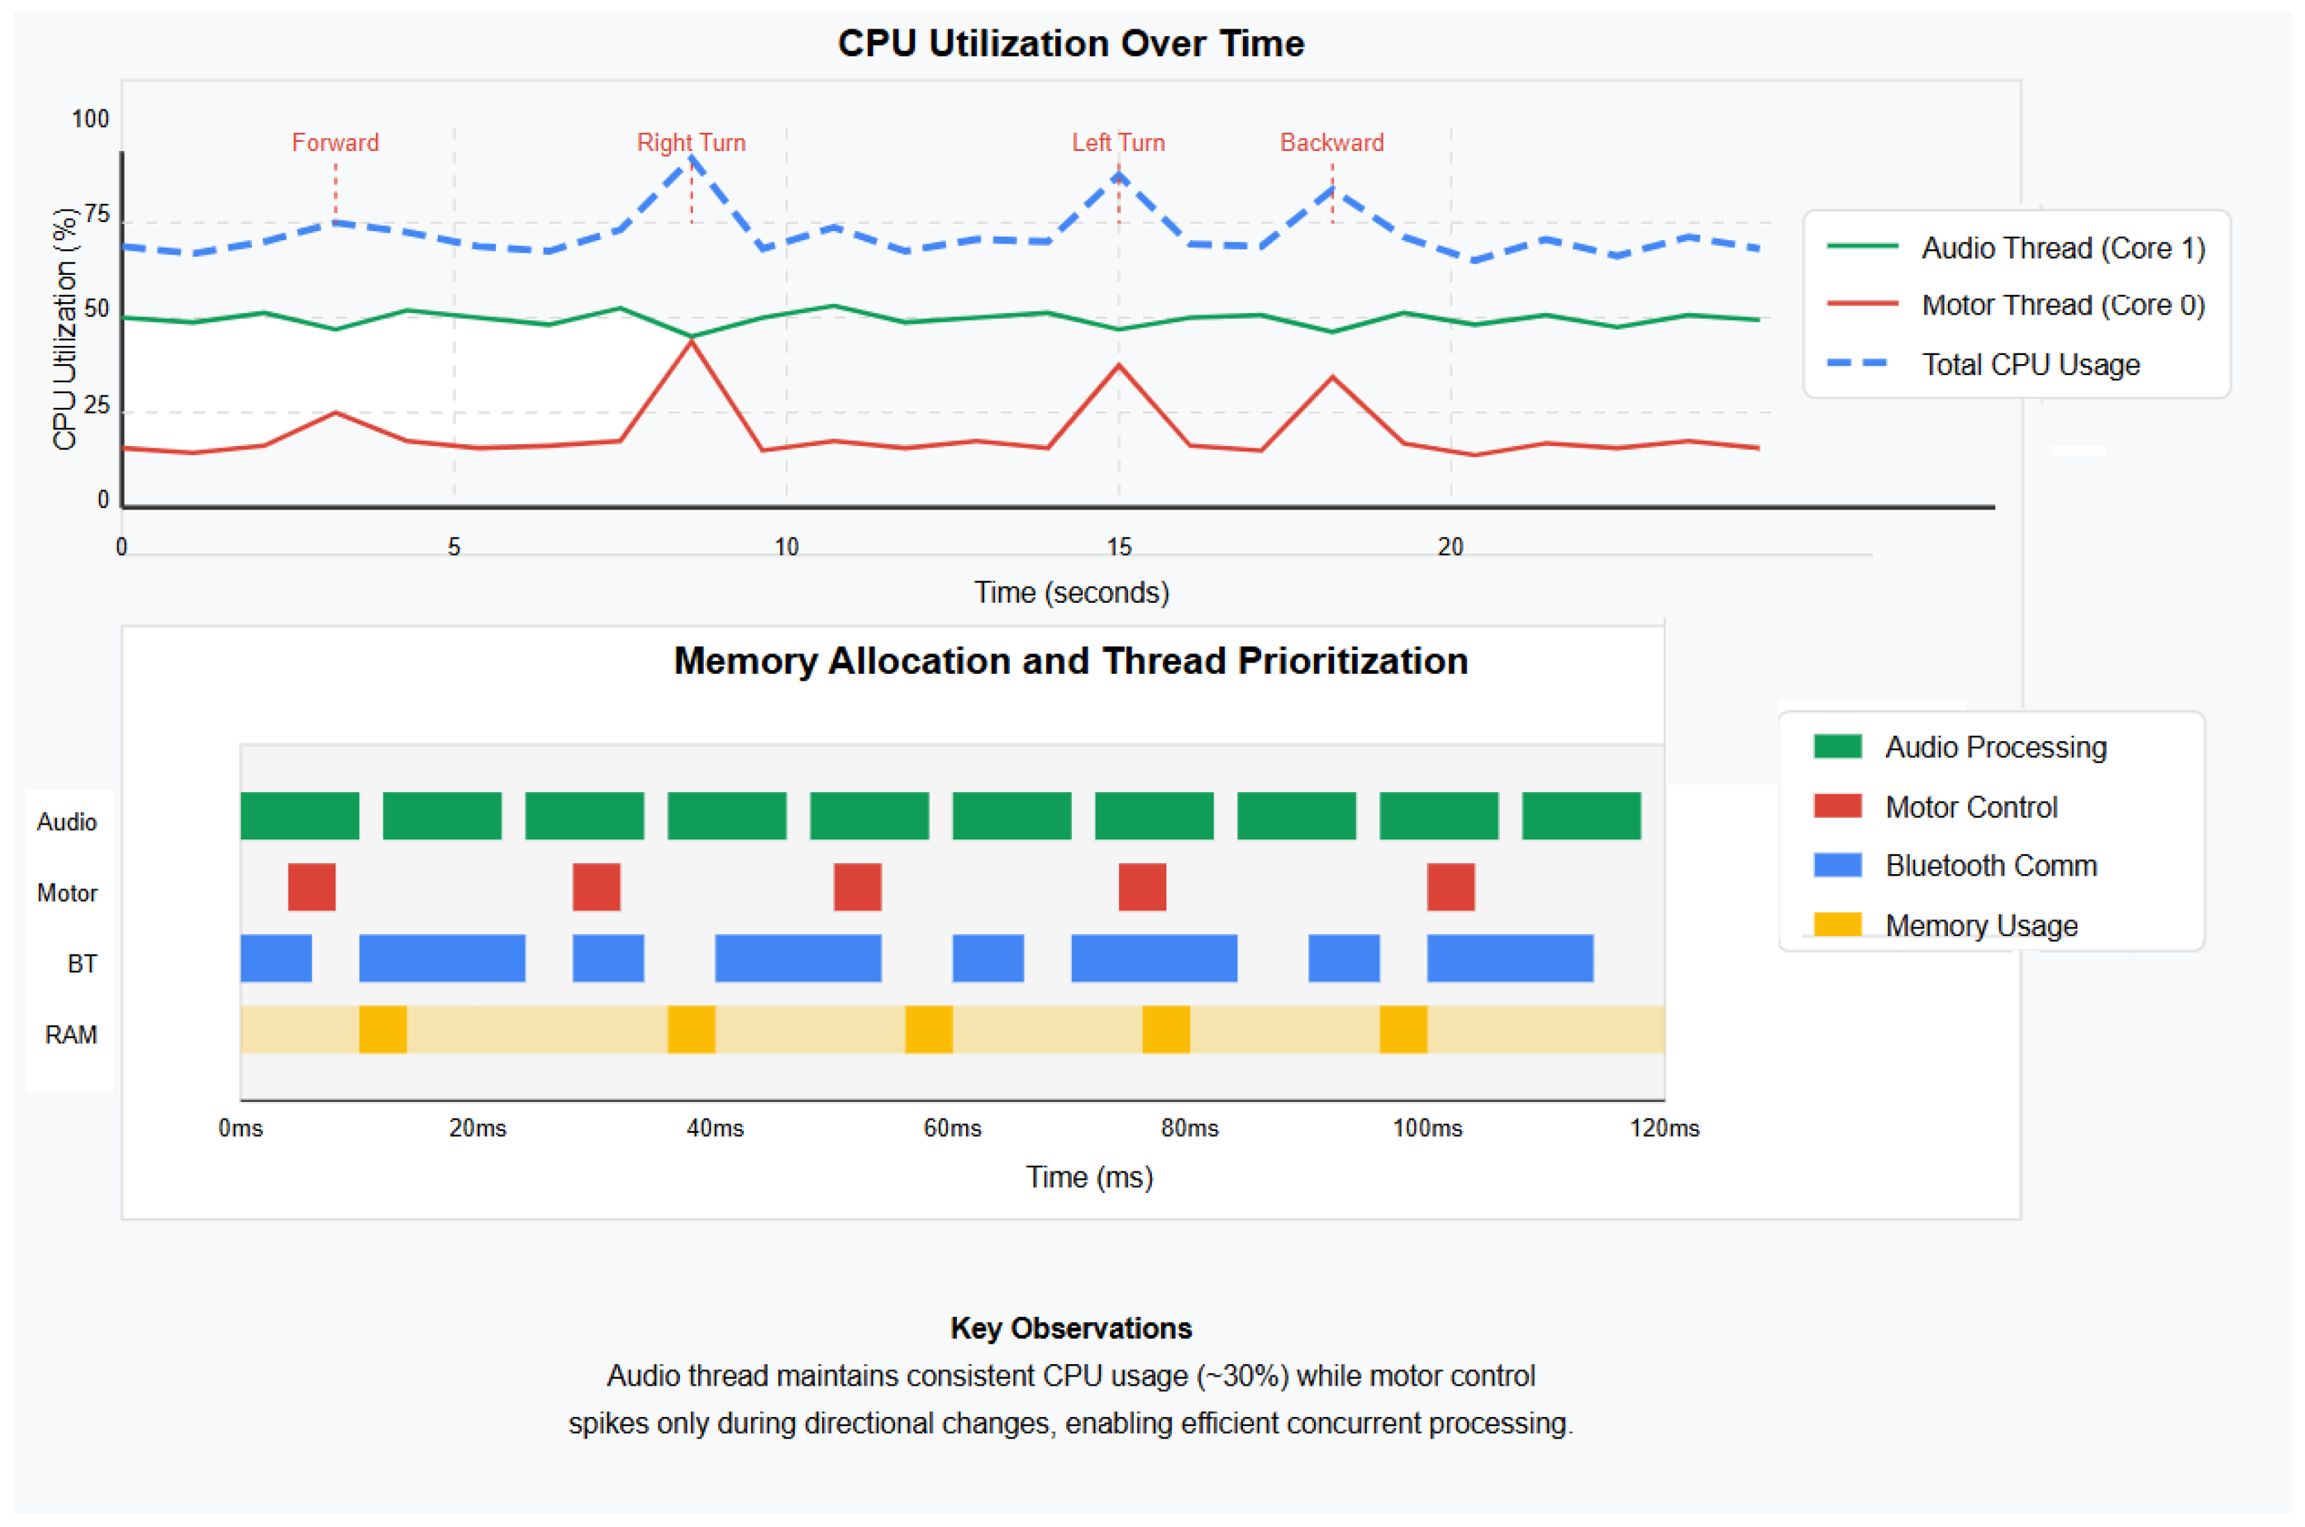Click the 40ms tick label
Viewport: 2305px width, 1527px height.
[715, 1130]
